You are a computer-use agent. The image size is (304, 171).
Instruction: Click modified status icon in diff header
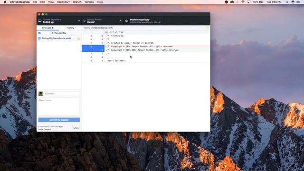click(x=207, y=28)
